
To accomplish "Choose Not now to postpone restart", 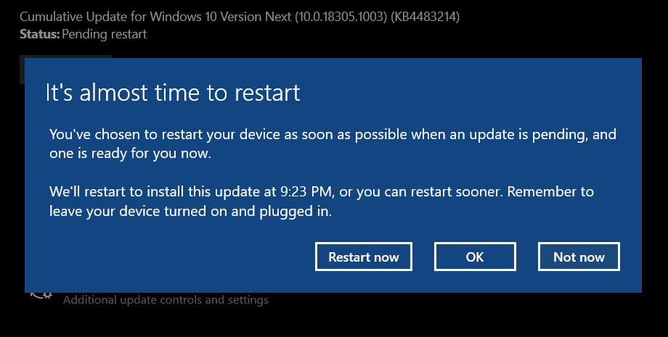I will (x=579, y=257).
